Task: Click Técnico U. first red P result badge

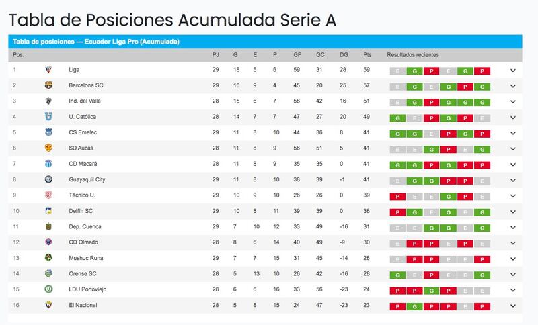Action: [397, 197]
